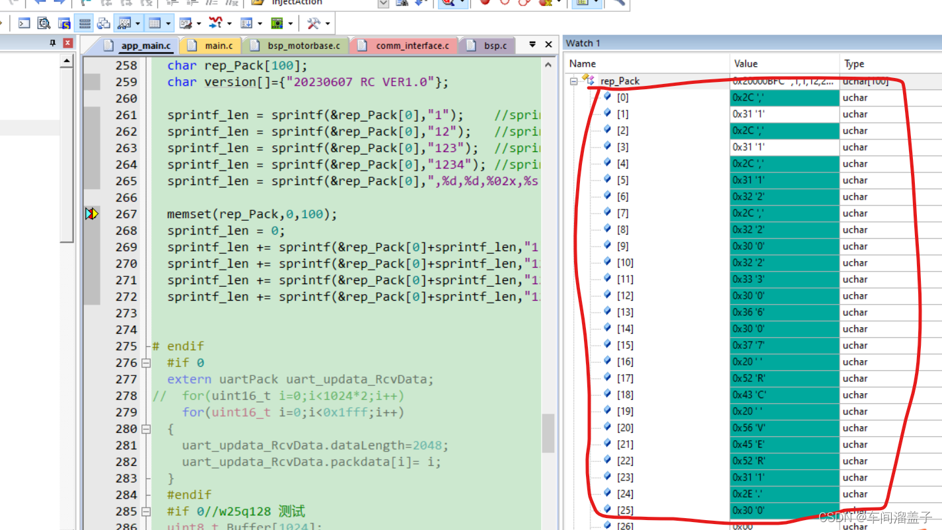Click the editor vertical scrollbar thumb
942x530 pixels.
pyautogui.click(x=548, y=433)
